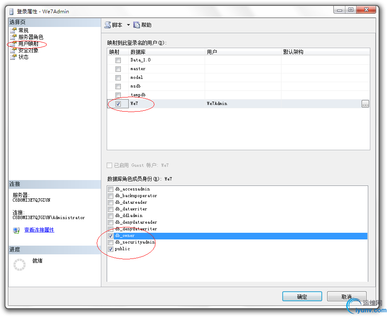Select the msdb database row name
The height and width of the screenshot is (317, 389).
tap(135, 86)
